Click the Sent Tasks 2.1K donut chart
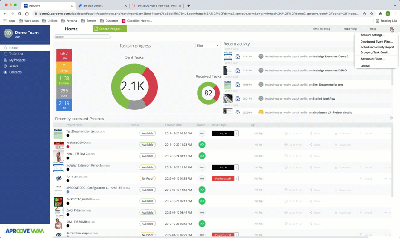 click(134, 86)
